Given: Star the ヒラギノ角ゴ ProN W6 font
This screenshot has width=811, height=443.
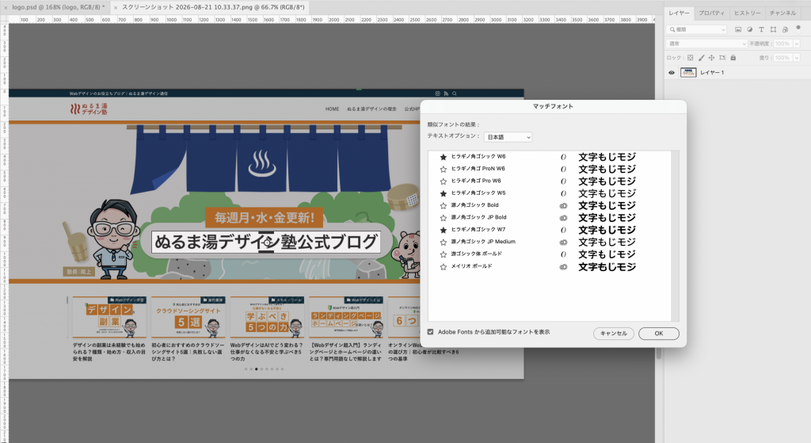Looking at the screenshot, I should coord(443,170).
